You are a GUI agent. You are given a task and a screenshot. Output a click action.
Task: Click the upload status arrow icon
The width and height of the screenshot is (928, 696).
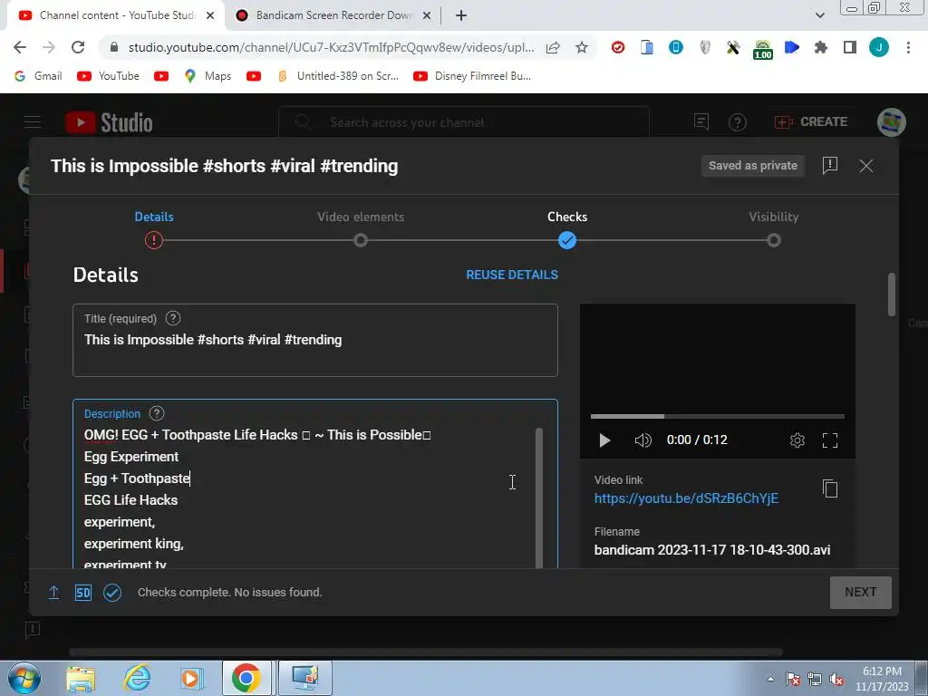tap(53, 593)
